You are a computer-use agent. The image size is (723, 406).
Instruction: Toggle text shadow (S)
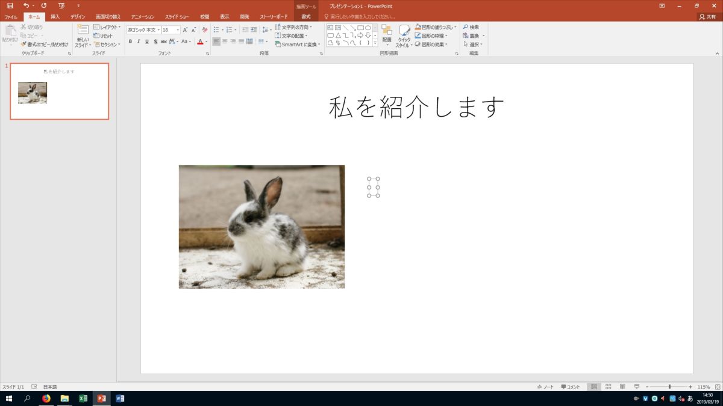[x=155, y=42]
